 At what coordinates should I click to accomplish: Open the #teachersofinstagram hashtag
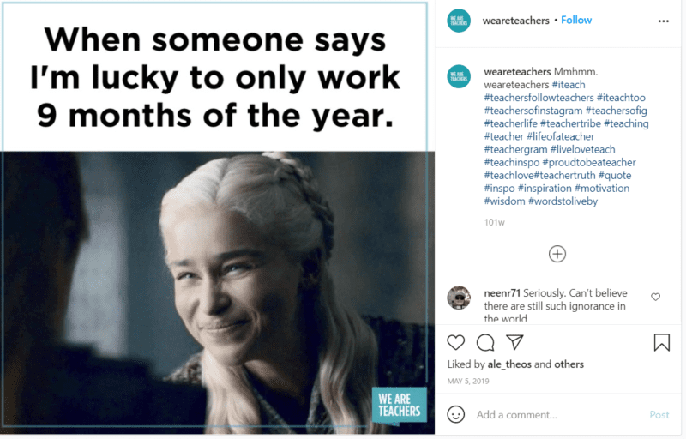coord(532,111)
